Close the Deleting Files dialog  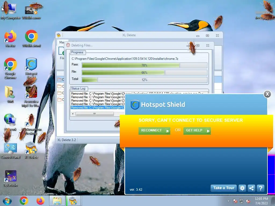[x=208, y=45]
